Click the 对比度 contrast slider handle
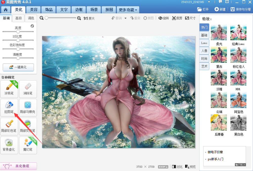 [18, 40]
